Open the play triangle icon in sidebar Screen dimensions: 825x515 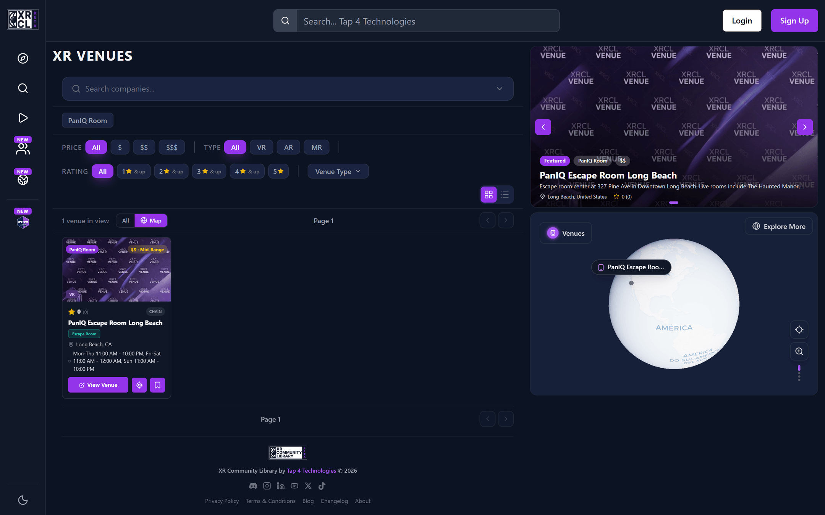23,118
